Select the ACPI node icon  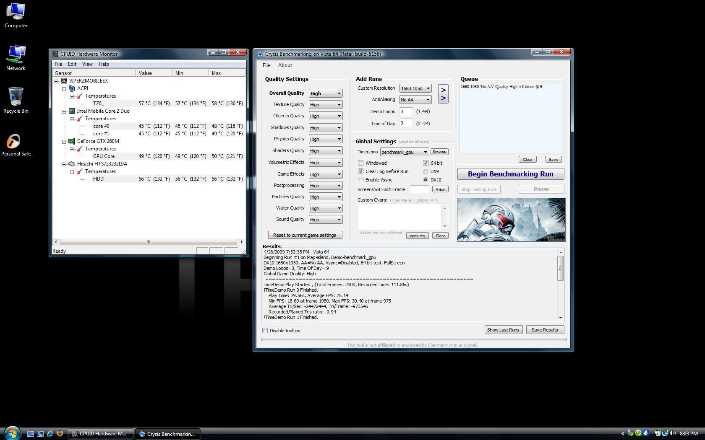click(x=72, y=88)
